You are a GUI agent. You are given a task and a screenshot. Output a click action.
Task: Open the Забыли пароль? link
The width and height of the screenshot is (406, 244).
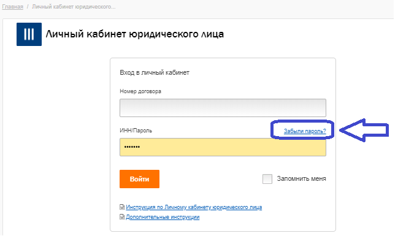tap(305, 131)
